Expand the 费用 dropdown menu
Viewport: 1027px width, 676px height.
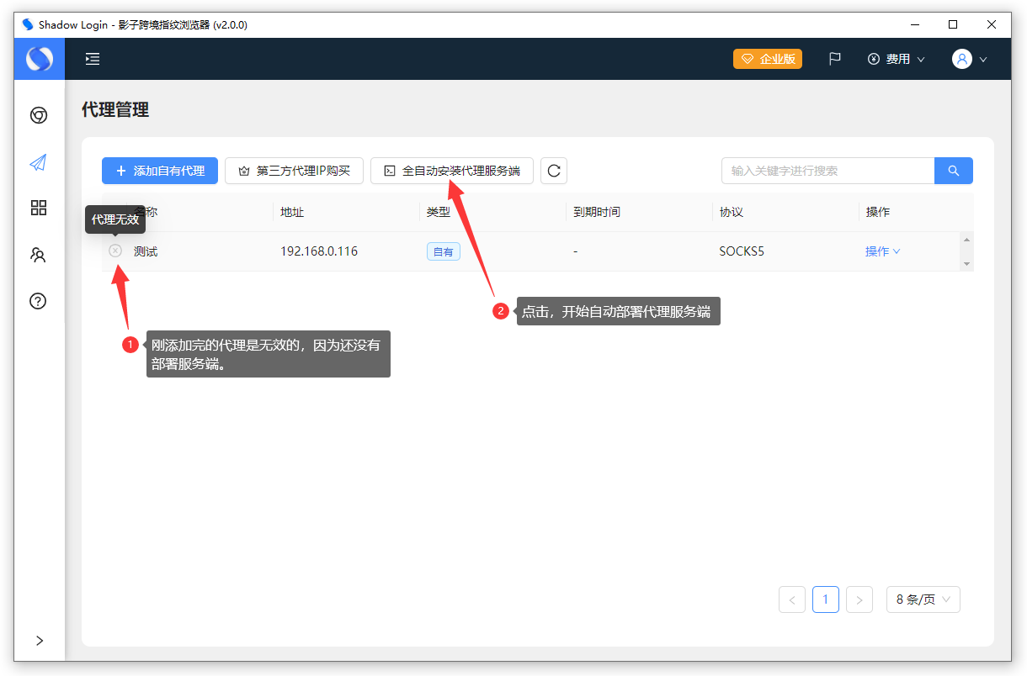tap(897, 59)
